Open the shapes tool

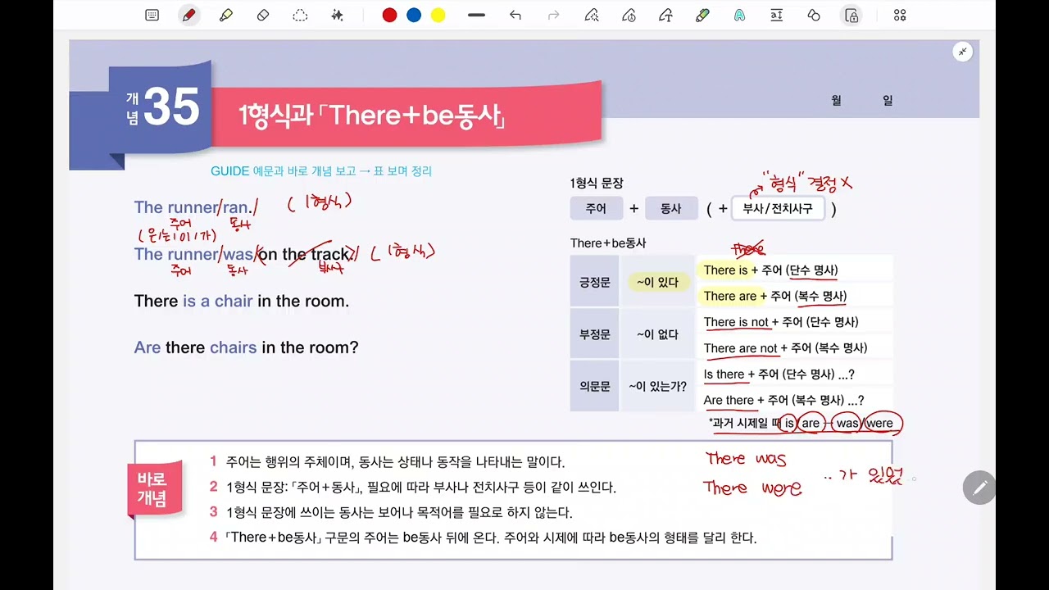point(814,15)
